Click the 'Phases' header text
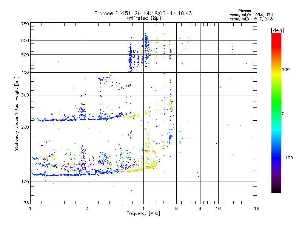 point(244,11)
